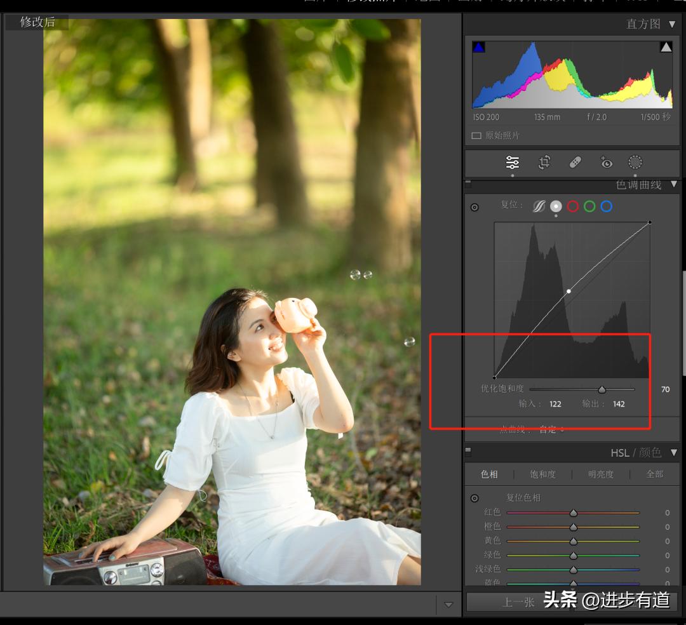The height and width of the screenshot is (625, 686).
Task: Collapse the 色调曲线 panel
Action: click(x=675, y=185)
